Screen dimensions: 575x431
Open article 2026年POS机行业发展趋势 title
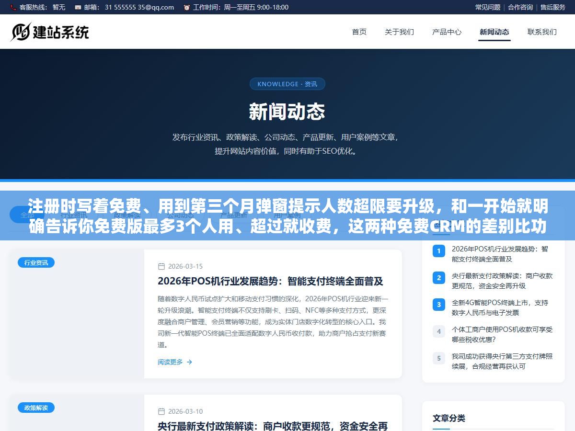pyautogui.click(x=270, y=281)
